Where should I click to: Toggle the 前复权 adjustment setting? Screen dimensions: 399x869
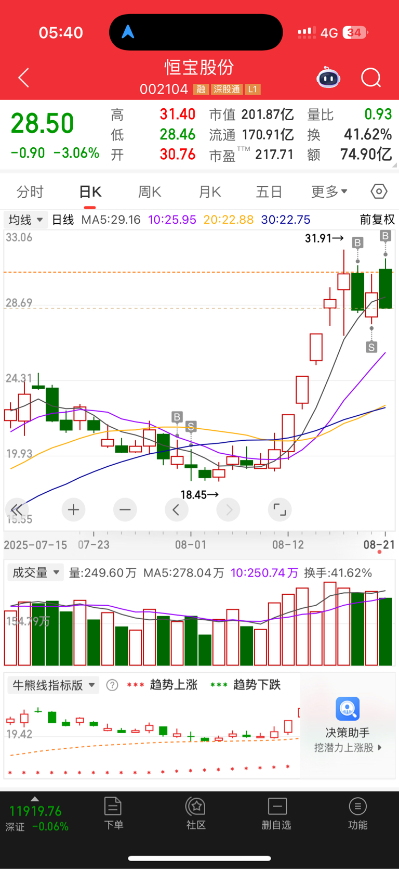[378, 220]
